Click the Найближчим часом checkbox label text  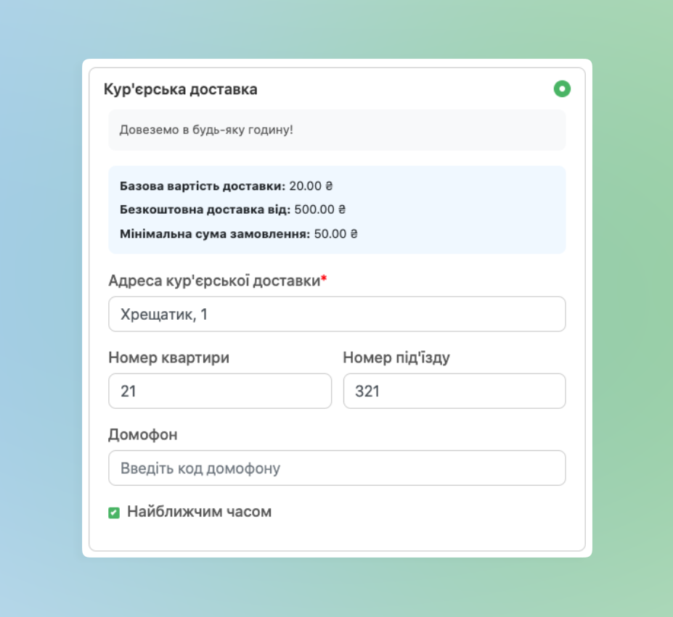tap(199, 512)
